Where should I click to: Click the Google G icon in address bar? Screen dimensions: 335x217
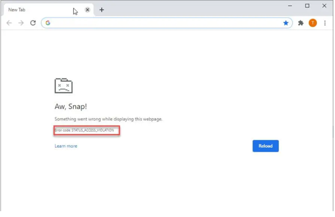click(x=48, y=23)
